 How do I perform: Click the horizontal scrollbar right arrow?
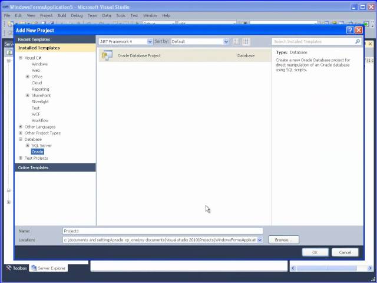[x=370, y=268]
